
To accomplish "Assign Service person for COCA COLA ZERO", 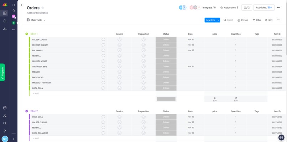I will coord(119,133).
